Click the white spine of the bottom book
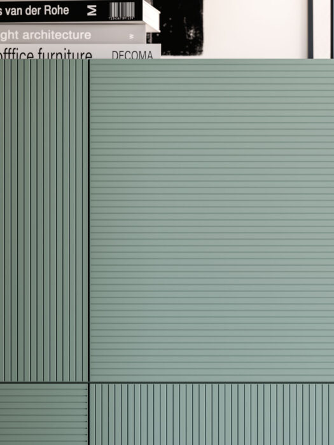The image size is (334, 445). [x=80, y=51]
